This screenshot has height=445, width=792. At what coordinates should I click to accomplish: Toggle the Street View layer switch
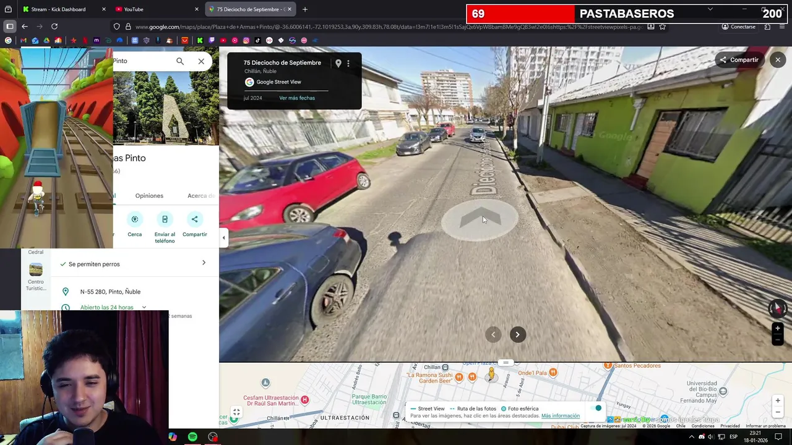(595, 409)
